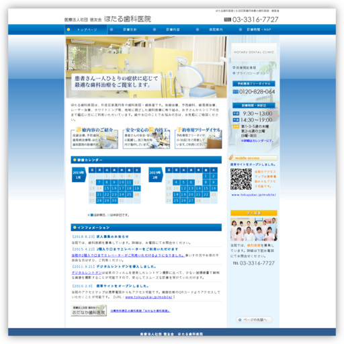Click the おだなか歯科医院 banner image

click(x=89, y=310)
